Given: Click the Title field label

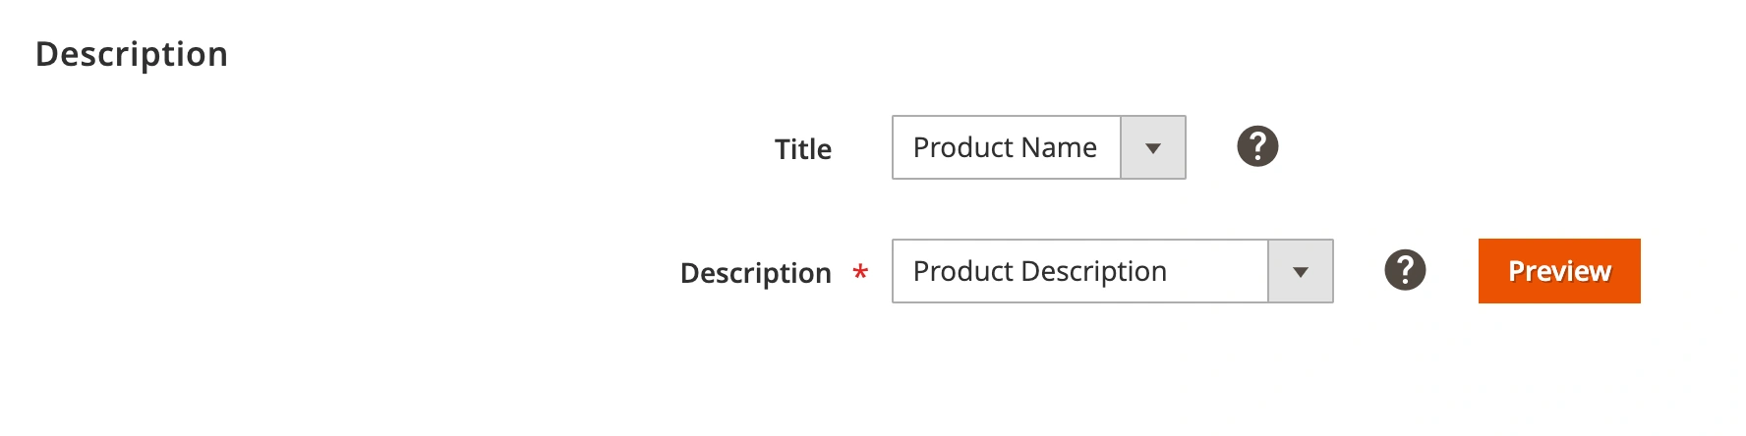Looking at the screenshot, I should pos(803,149).
